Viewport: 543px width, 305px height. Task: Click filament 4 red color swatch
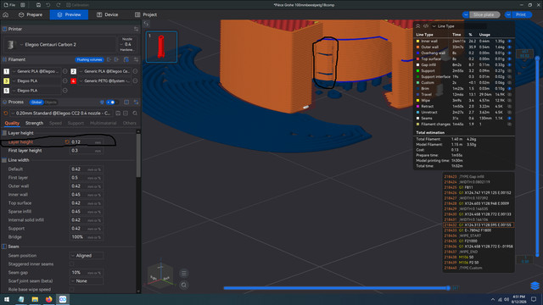pos(74,81)
